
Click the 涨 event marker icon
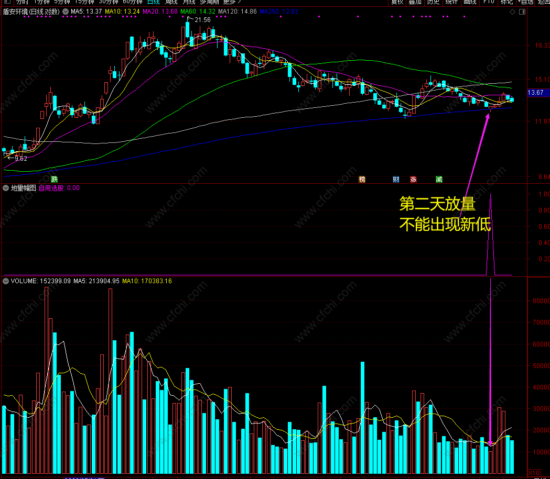click(413, 179)
